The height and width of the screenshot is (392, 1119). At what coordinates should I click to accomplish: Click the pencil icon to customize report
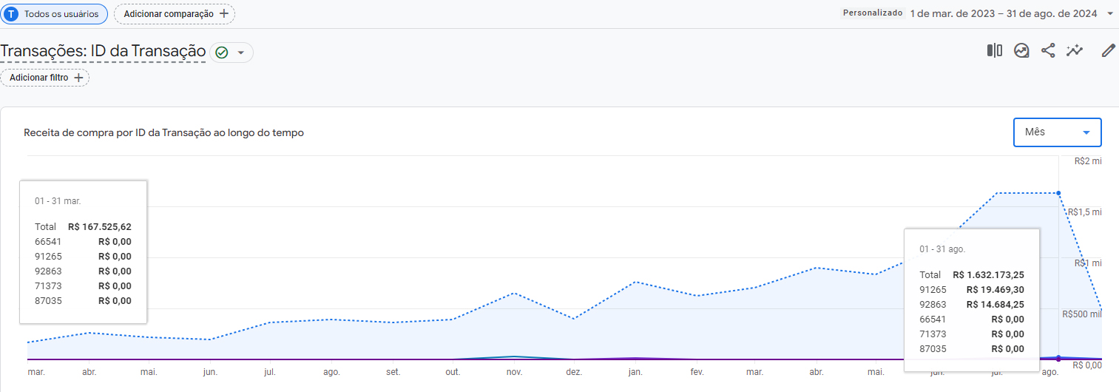click(1108, 50)
